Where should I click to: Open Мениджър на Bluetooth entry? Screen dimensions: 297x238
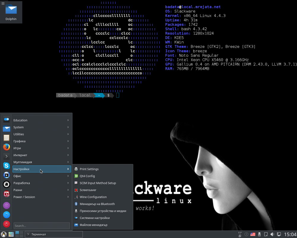(102, 204)
